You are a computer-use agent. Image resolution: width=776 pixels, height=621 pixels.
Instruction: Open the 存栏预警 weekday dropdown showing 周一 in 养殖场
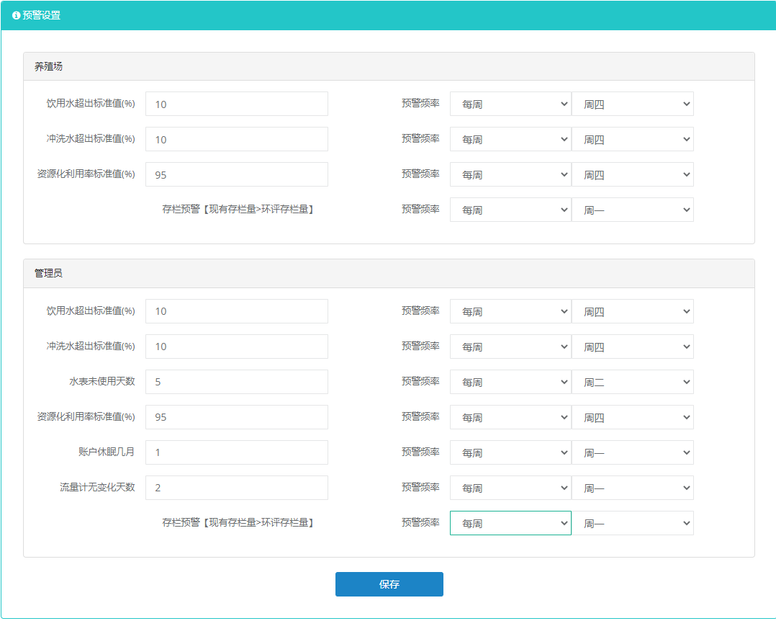(x=633, y=210)
